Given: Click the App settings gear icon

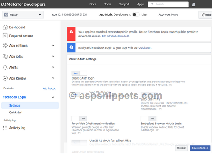Looking at the screenshot, I should [5, 45].
